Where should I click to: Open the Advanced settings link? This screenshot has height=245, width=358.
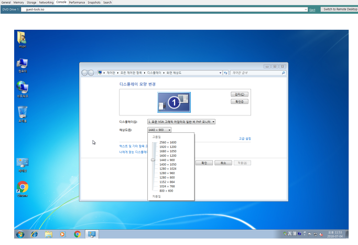coord(245,139)
